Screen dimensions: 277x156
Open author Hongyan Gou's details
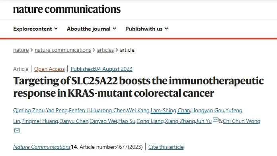pyautogui.click(x=208, y=110)
